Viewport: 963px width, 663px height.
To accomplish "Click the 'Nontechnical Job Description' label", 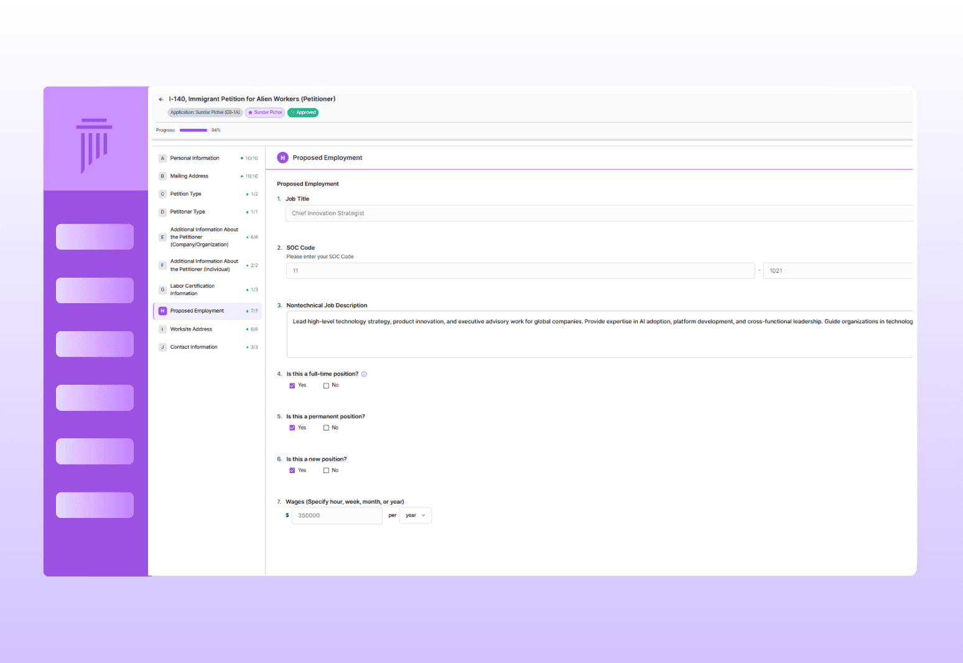I will click(327, 306).
